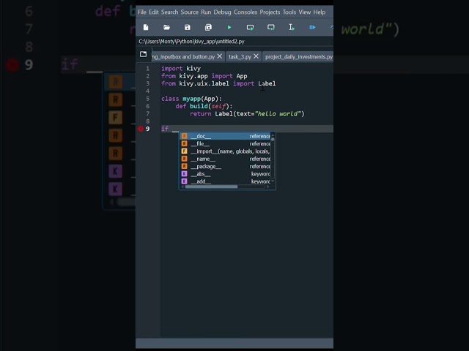
Task: Open the Help menu
Action: point(320,12)
